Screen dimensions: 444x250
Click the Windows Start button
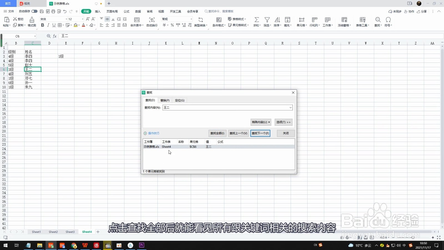[x=6, y=245]
